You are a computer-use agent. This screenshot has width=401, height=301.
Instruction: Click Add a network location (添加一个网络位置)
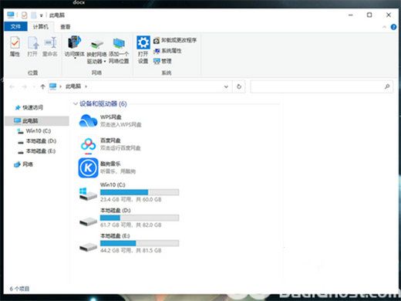point(119,50)
